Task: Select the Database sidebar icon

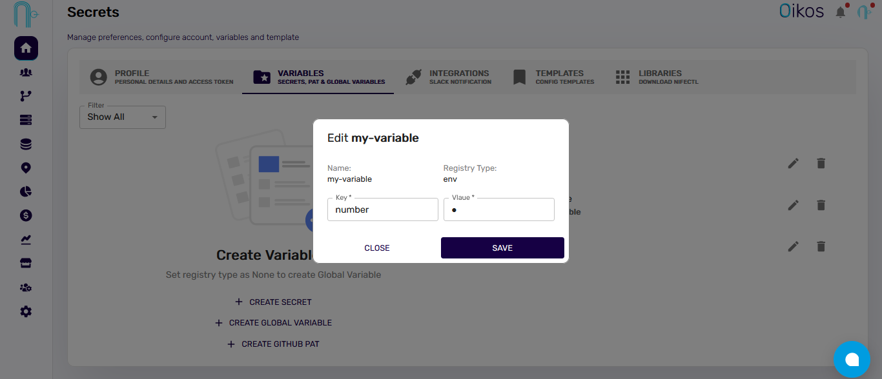Action: [26, 144]
